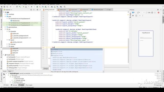Screen dimensions: 164x92
Task: Switch to the activity_main.xml editor tab
Action: pyautogui.click(x=49, y=10)
